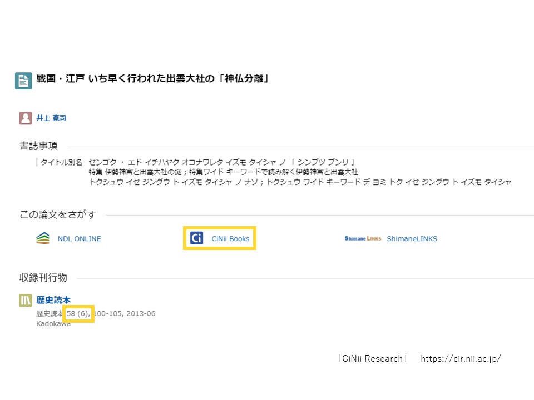Follow the CiNii Books text link
The image size is (534, 400).
pos(230,239)
